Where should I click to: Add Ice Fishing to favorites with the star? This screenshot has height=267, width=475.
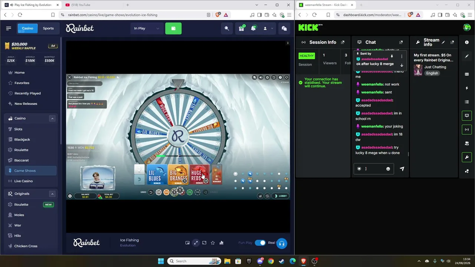(213, 243)
